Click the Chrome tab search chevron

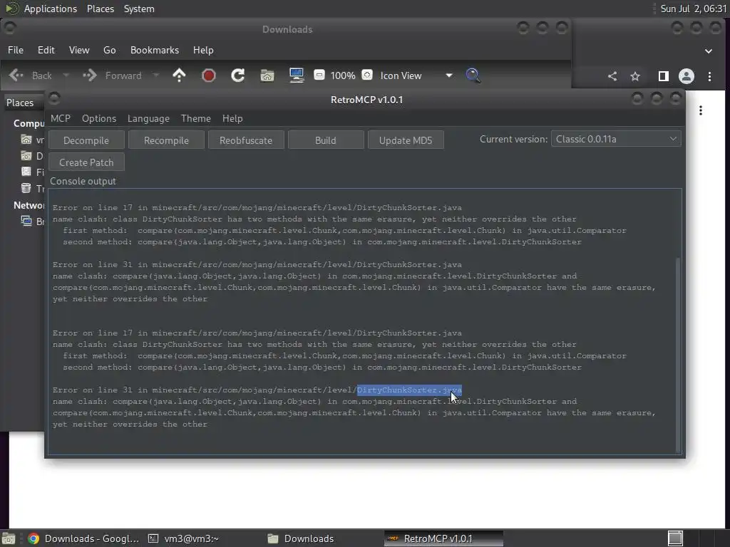709,51
